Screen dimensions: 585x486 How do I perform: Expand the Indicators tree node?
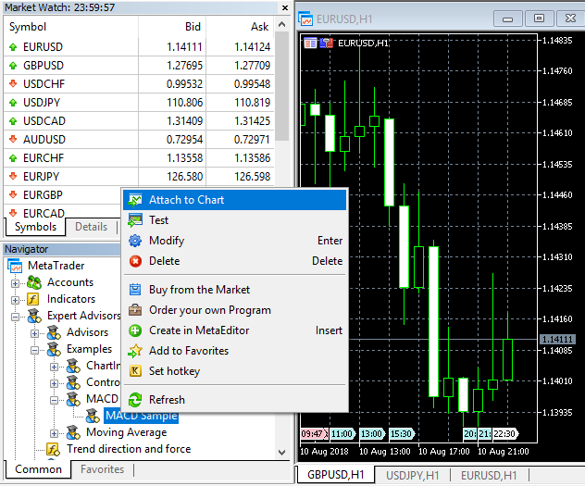pos(15,300)
